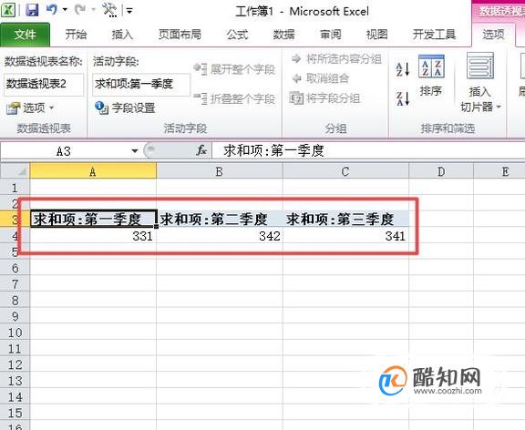
Task: Expand the customize quick access toolbar arrow
Action: [129, 11]
